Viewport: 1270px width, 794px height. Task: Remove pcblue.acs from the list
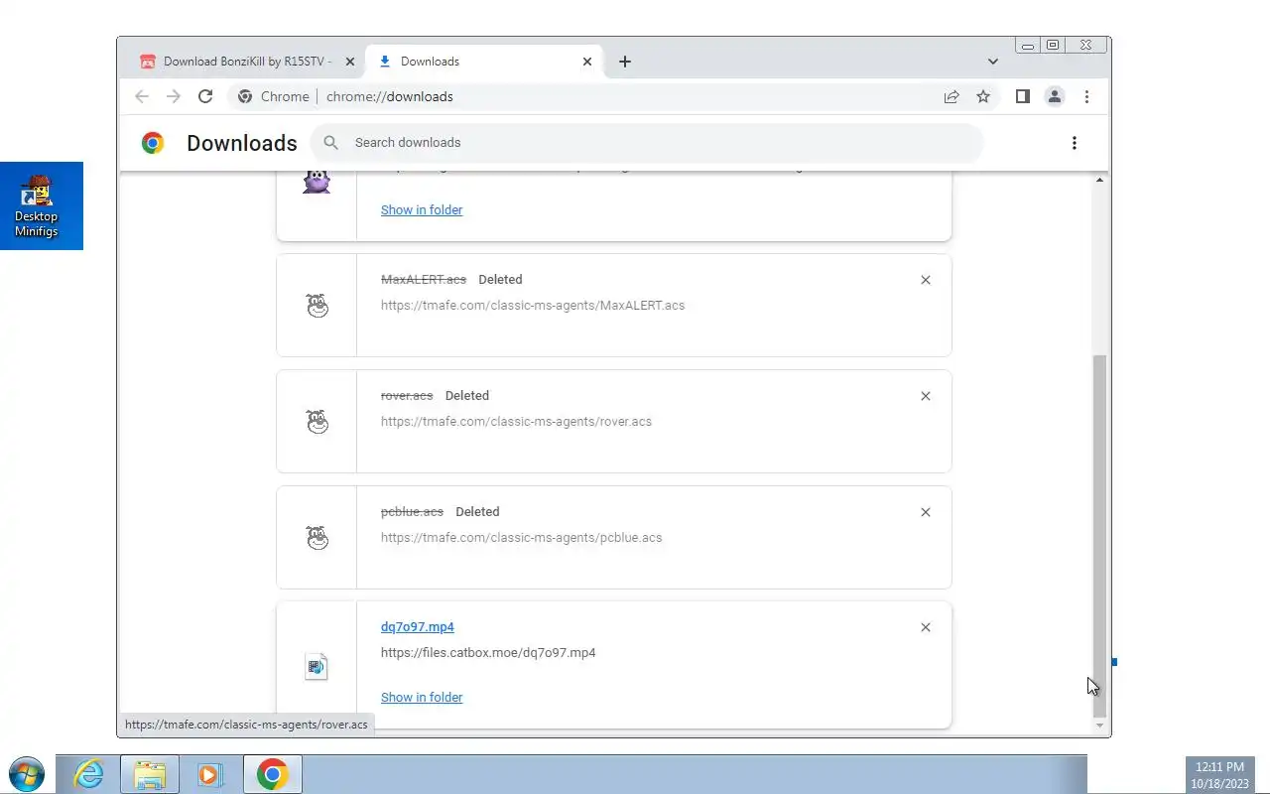point(926,512)
